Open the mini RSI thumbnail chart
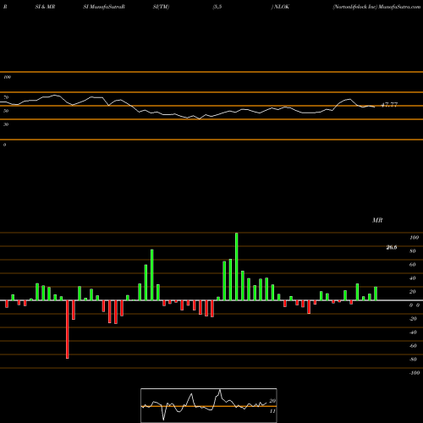423x423 pixels. point(209,405)
